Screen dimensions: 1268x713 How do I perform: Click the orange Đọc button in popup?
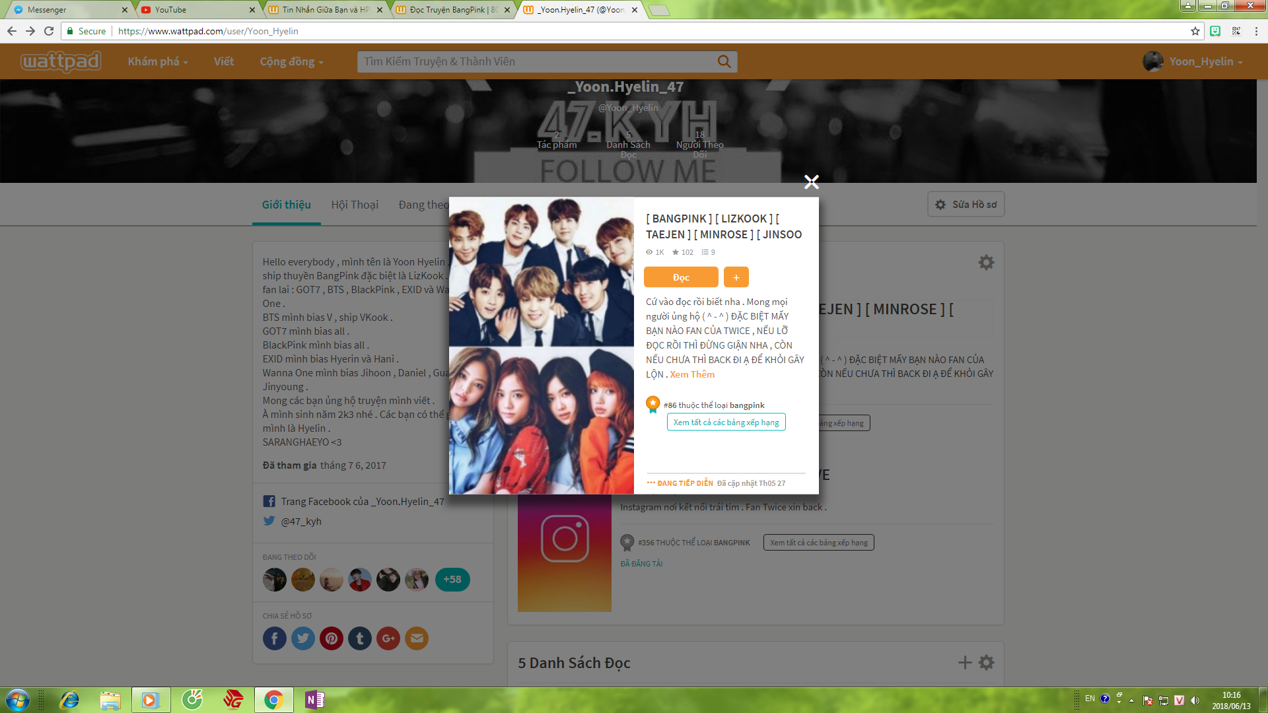(681, 277)
